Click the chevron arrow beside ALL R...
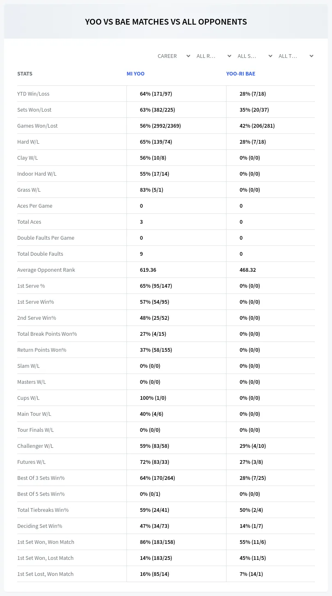The image size is (332, 596). [229, 56]
